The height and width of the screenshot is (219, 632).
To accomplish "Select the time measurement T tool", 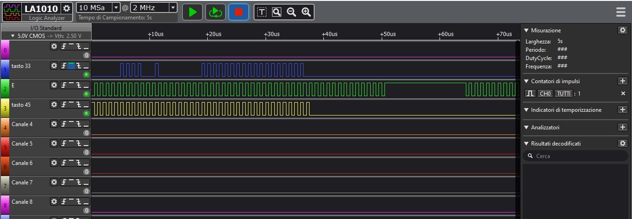I will point(262,12).
